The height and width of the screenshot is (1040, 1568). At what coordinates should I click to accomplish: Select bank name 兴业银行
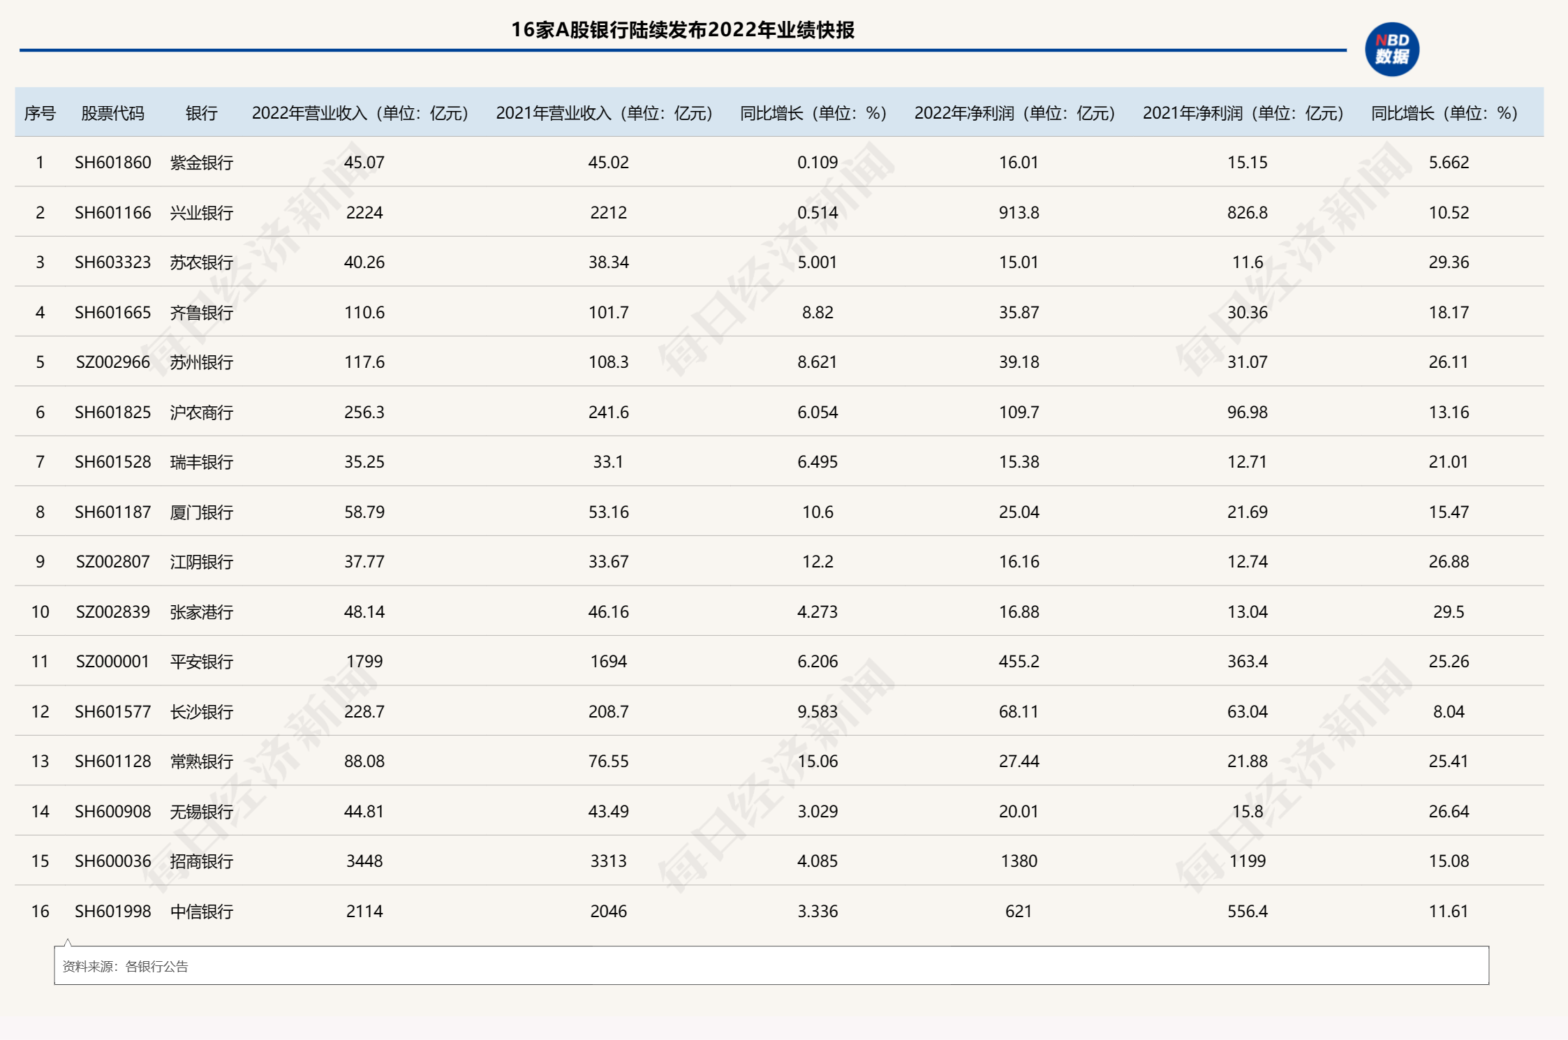pos(202,213)
